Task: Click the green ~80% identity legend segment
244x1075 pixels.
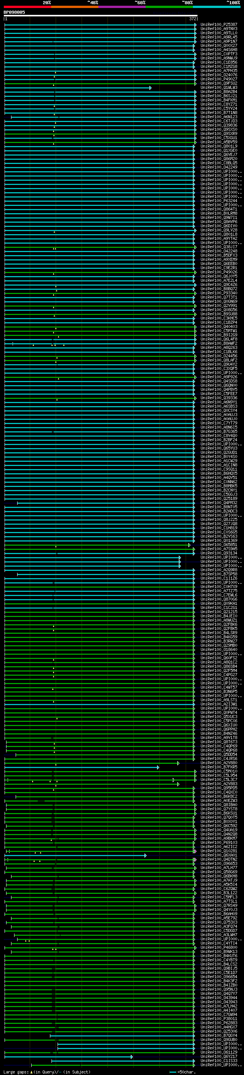Action: click(x=169, y=7)
